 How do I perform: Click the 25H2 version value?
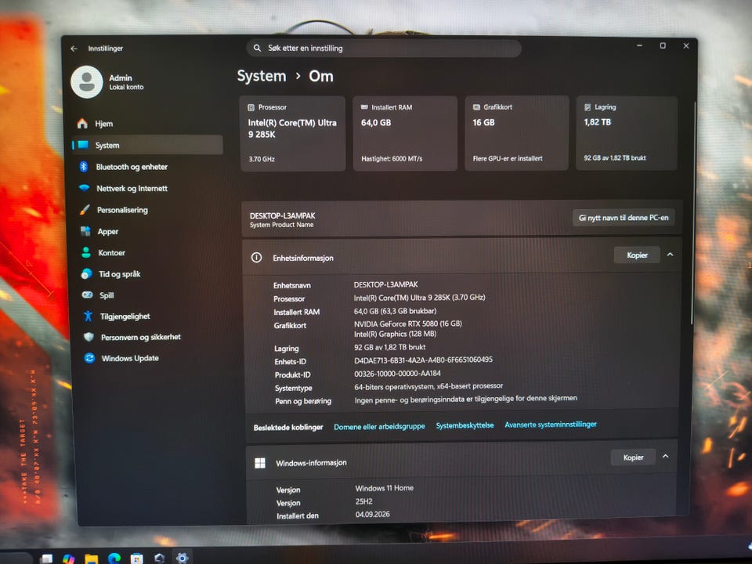point(363,501)
